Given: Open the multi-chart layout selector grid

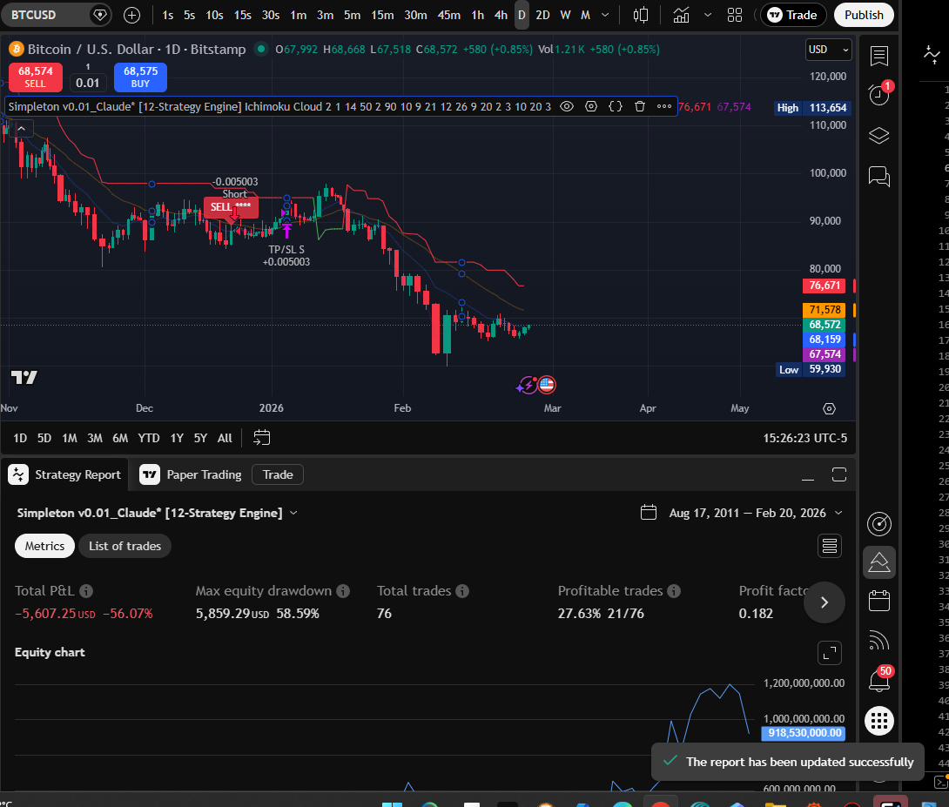Looking at the screenshot, I should point(735,15).
